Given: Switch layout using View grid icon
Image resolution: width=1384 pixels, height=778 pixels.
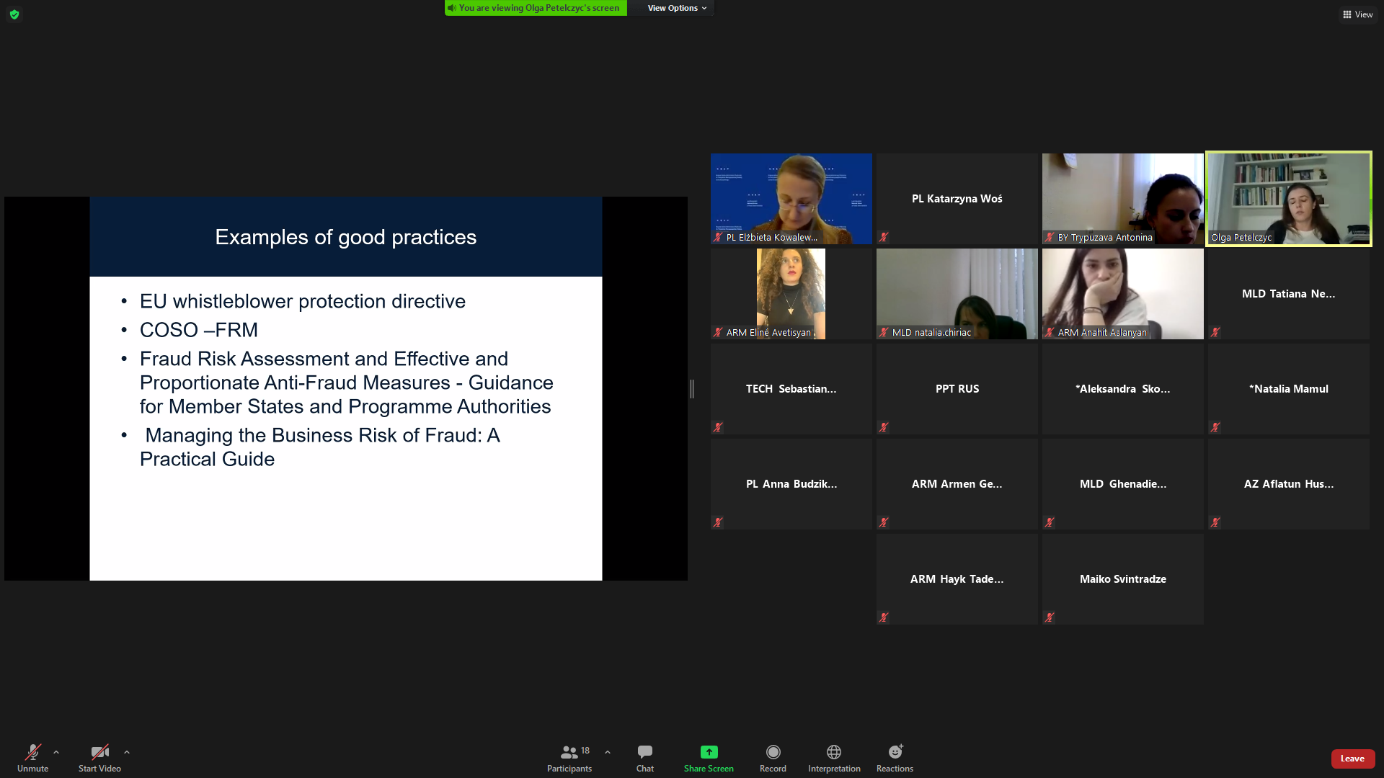Looking at the screenshot, I should 1357,14.
